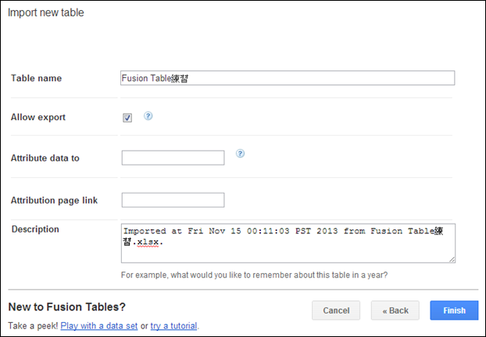Click the blue Finish button
The width and height of the screenshot is (486, 337).
453,310
